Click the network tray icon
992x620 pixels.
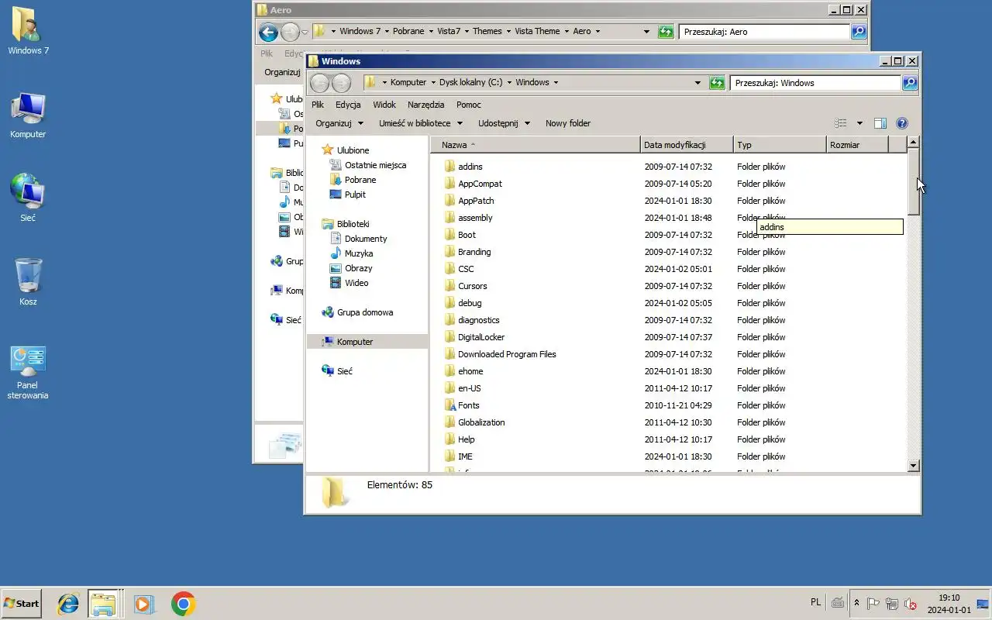[892, 604]
